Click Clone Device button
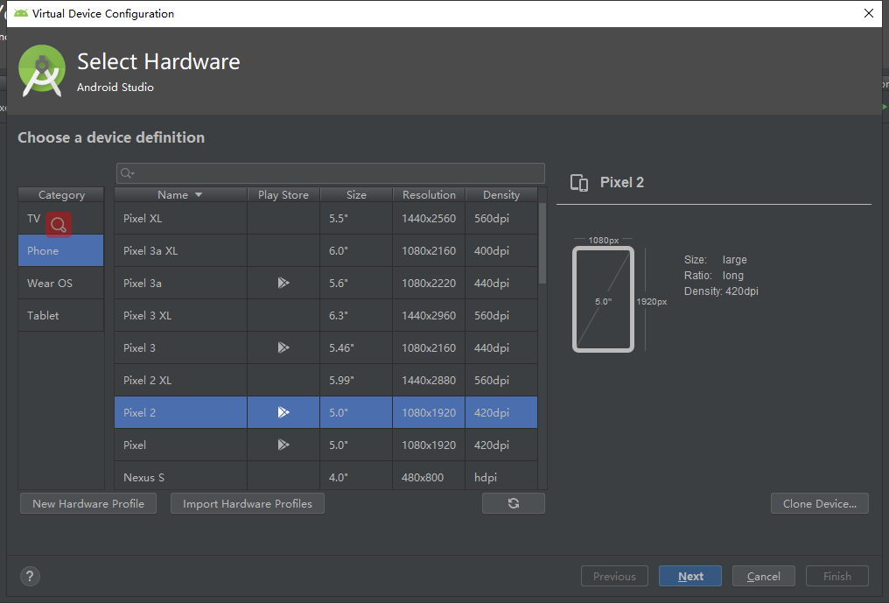 tap(819, 503)
